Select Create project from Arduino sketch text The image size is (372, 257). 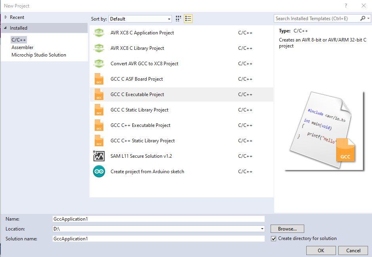(147, 171)
